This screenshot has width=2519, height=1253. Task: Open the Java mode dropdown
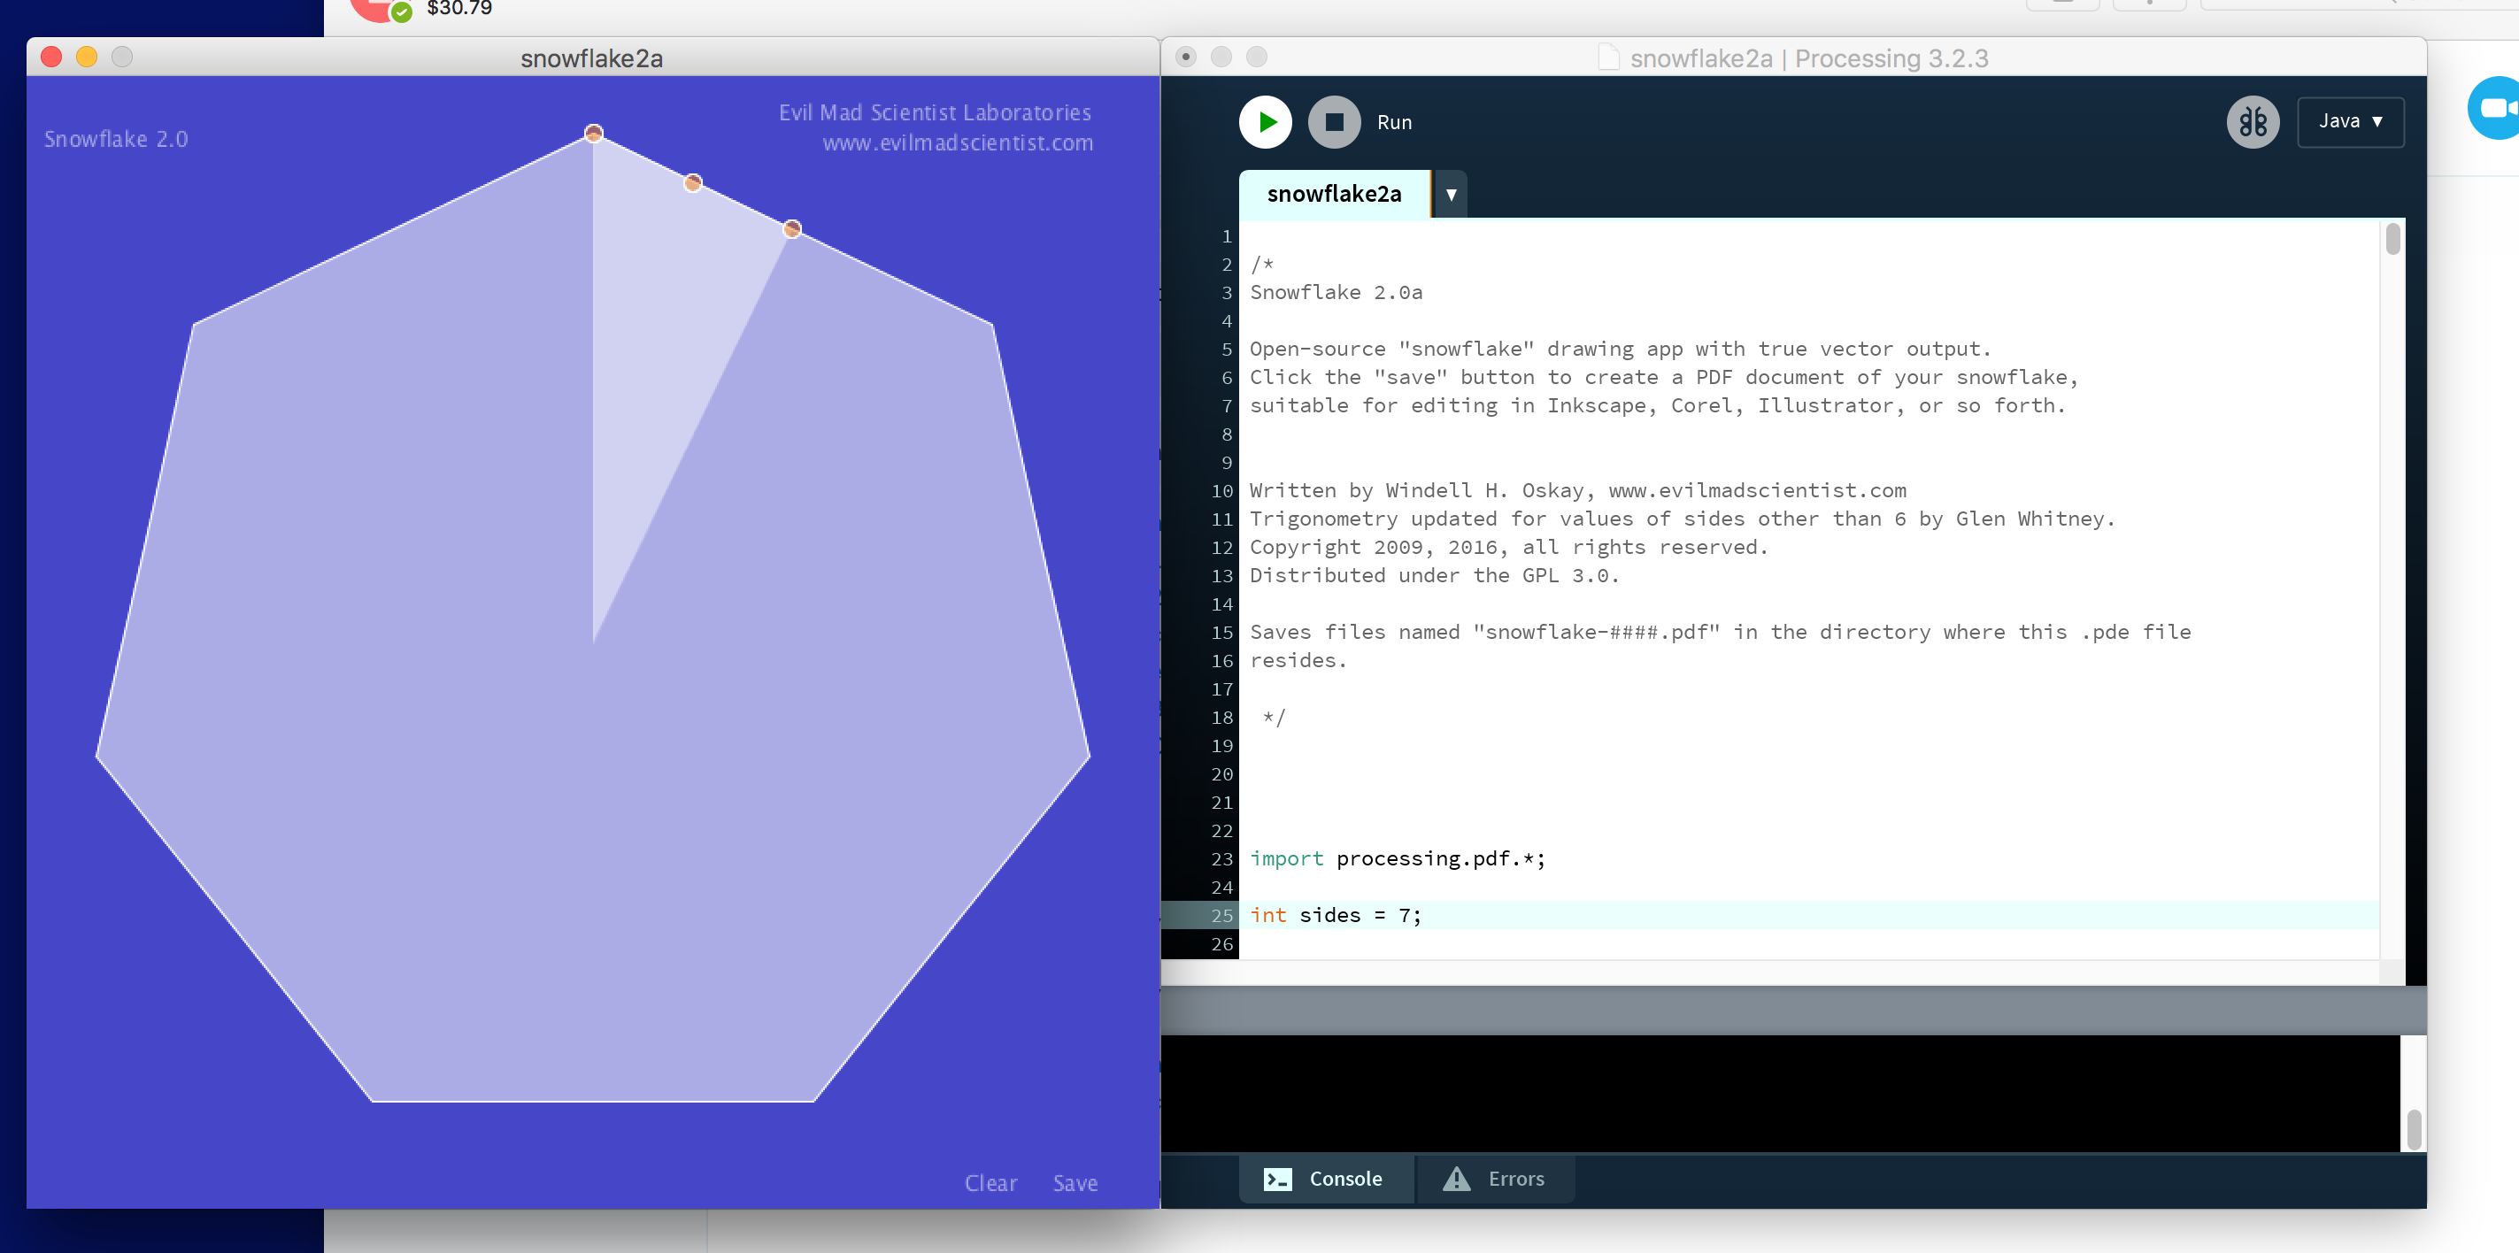pyautogui.click(x=2350, y=121)
